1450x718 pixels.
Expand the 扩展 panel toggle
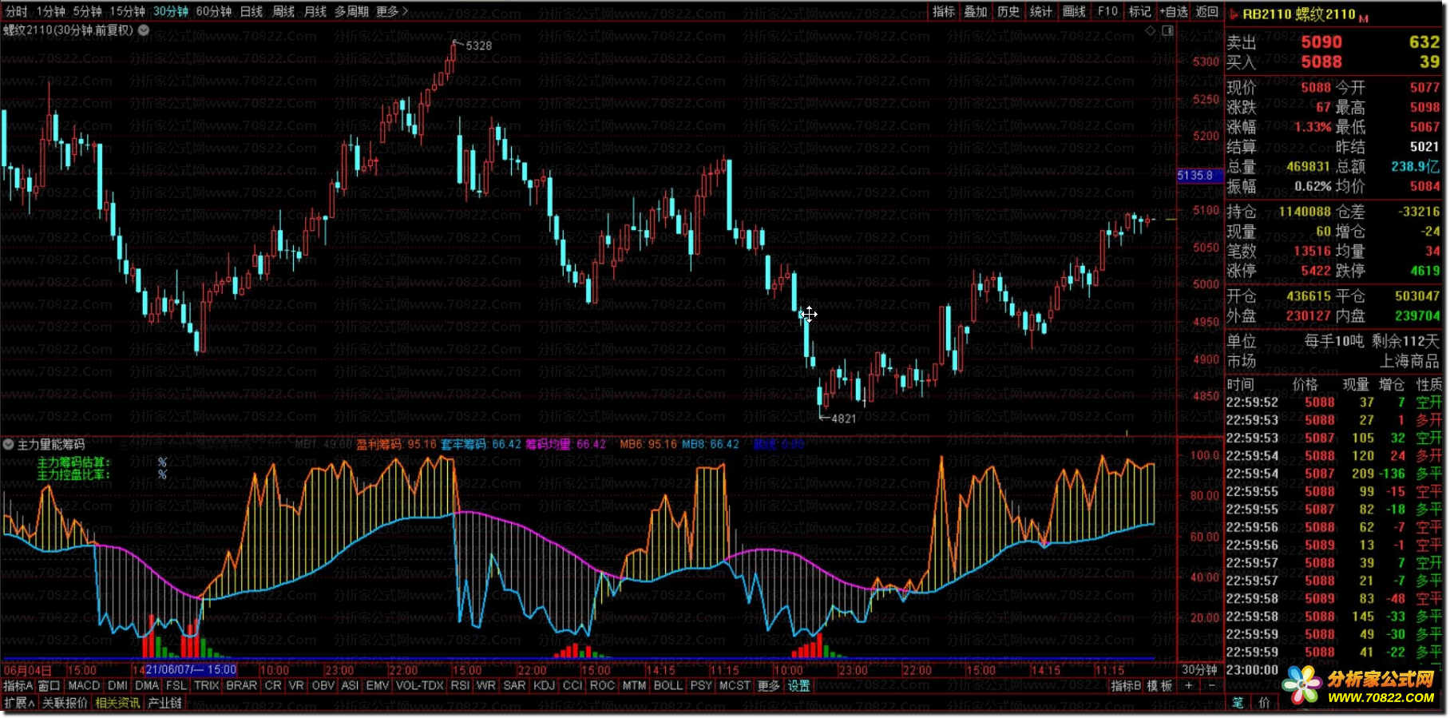click(19, 703)
